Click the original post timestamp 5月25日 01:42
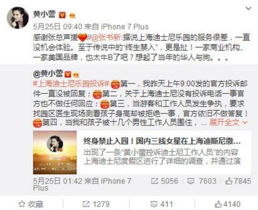 point(57,181)
